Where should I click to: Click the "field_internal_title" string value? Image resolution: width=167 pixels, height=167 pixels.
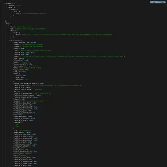point(57,85)
